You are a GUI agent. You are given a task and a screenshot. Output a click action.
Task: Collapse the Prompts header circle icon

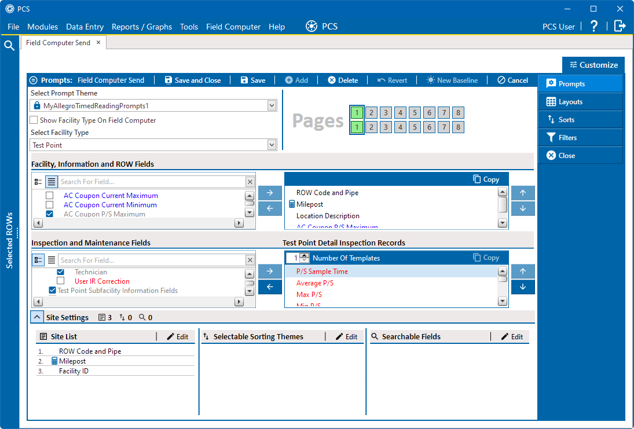34,80
